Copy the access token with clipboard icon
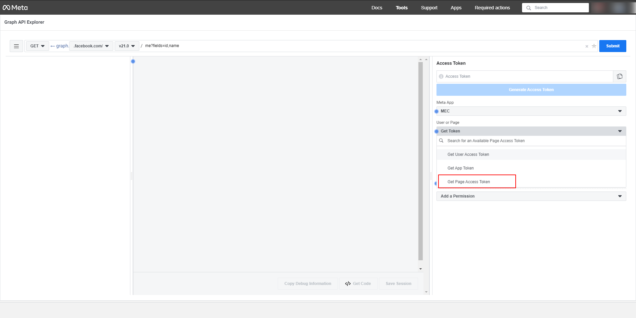Image resolution: width=636 pixels, height=318 pixels. tap(619, 76)
